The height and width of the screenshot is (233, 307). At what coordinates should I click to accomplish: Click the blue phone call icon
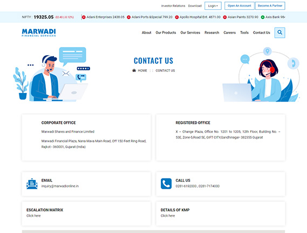(x=166, y=184)
